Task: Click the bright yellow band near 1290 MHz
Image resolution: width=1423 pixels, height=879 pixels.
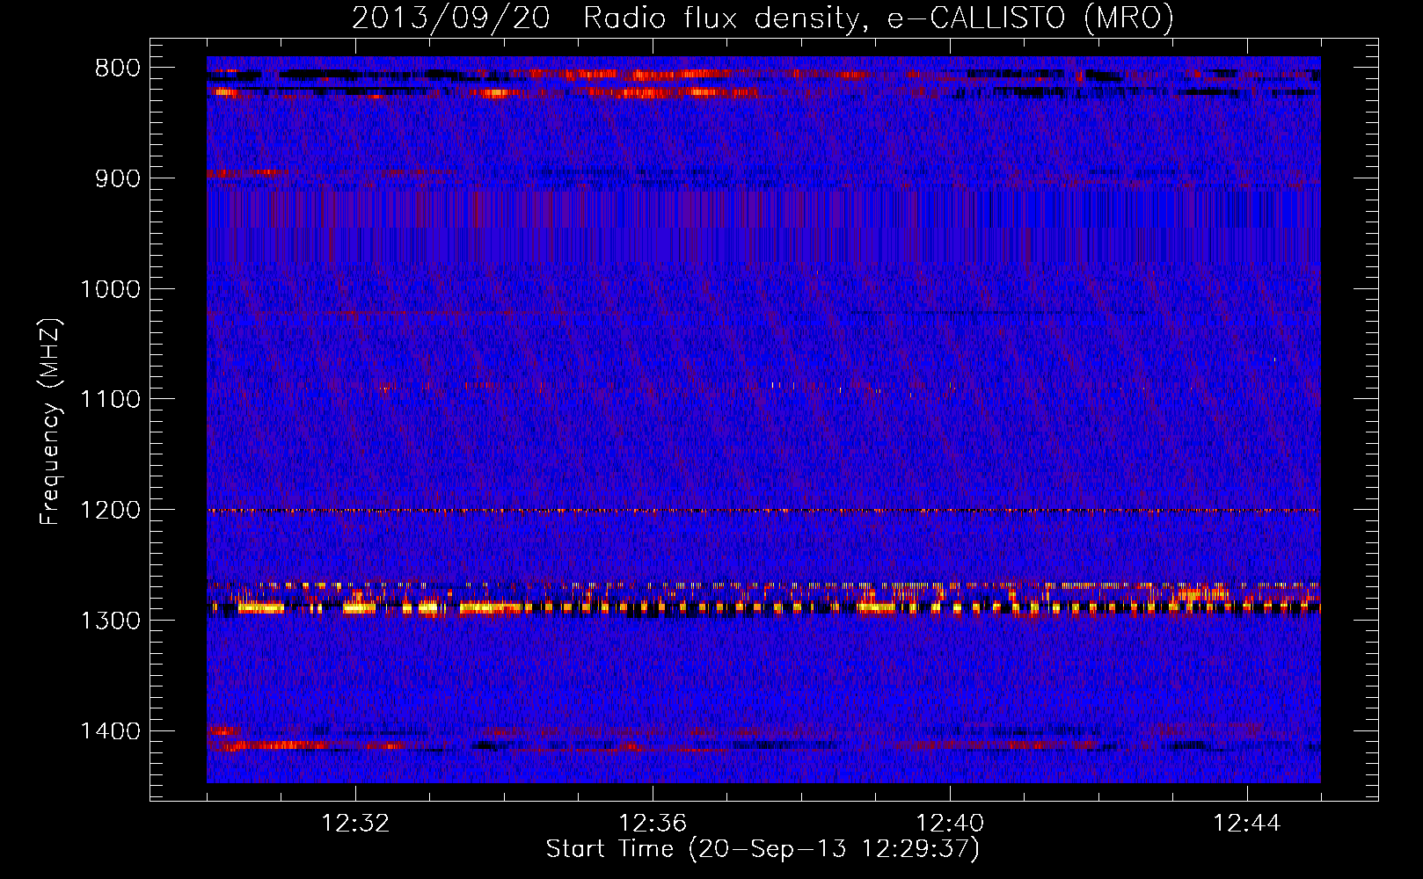Action: [x=763, y=607]
